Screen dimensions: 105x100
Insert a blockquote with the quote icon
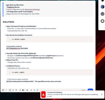pos(16,90)
